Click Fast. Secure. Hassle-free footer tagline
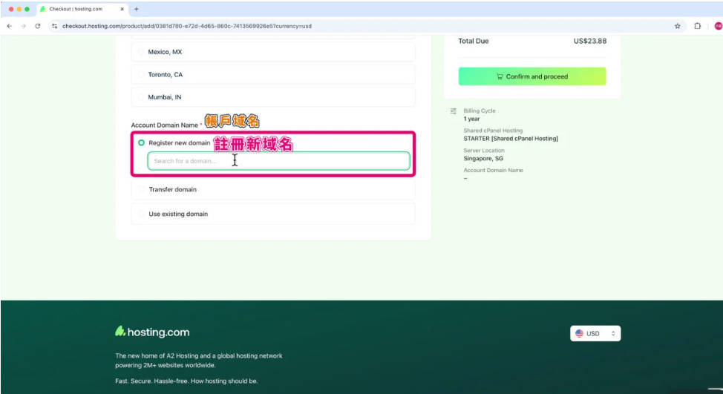This screenshot has width=723, height=394. (186, 381)
